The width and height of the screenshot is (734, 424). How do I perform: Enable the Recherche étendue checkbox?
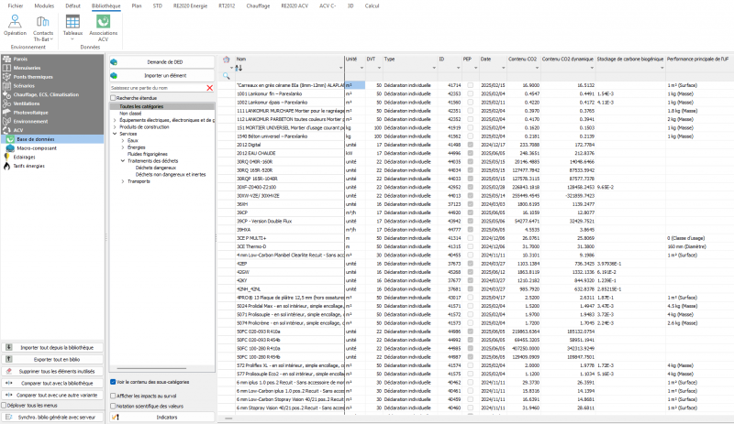(113, 98)
